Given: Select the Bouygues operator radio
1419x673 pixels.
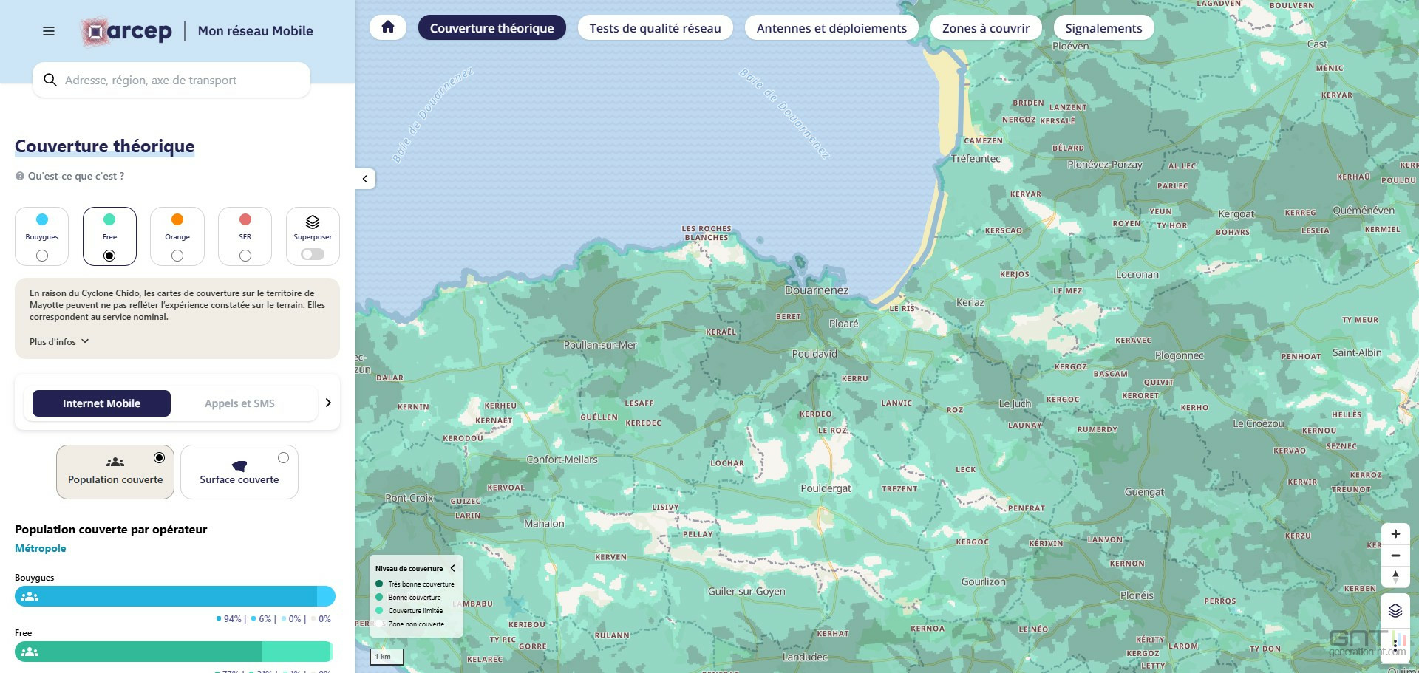Looking at the screenshot, I should (42, 256).
